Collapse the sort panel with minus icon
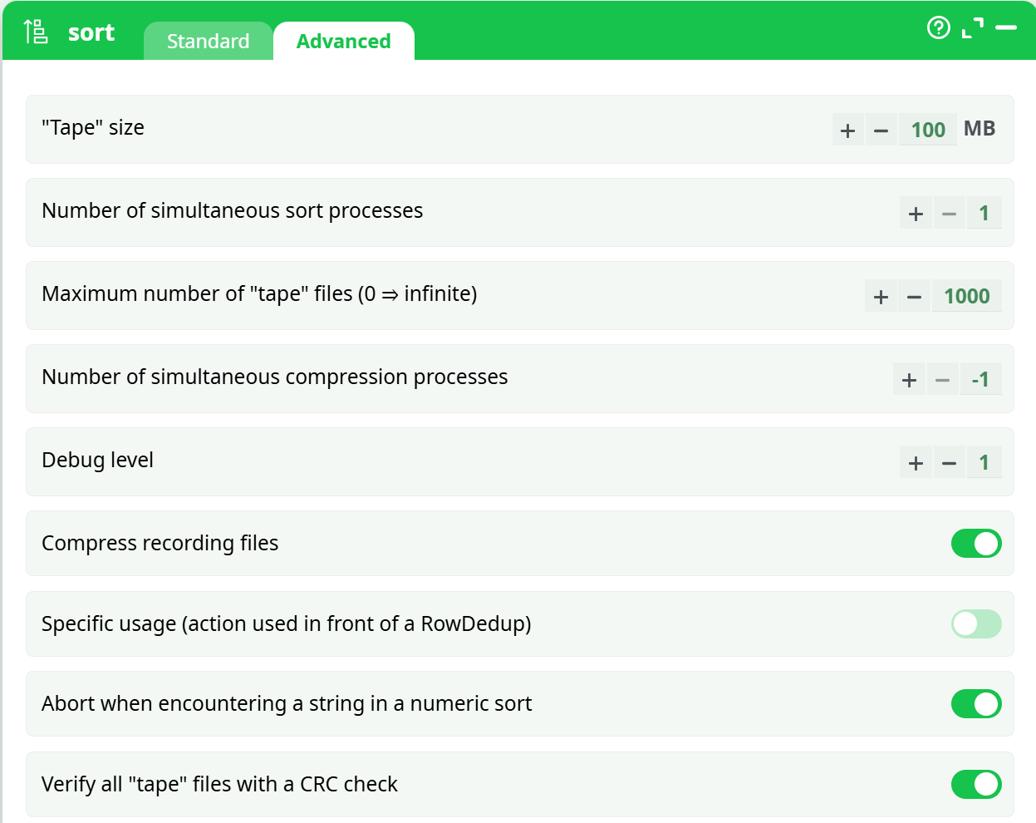 click(x=1006, y=28)
